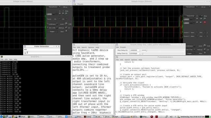Click the taskbar clock showing Wednesday, Nov 29

pos(192,117)
